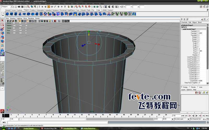This screenshot has height=130, width=209.
Task: Collapse the polyExtrudeEdge2 input node
Action: (x=189, y=29)
